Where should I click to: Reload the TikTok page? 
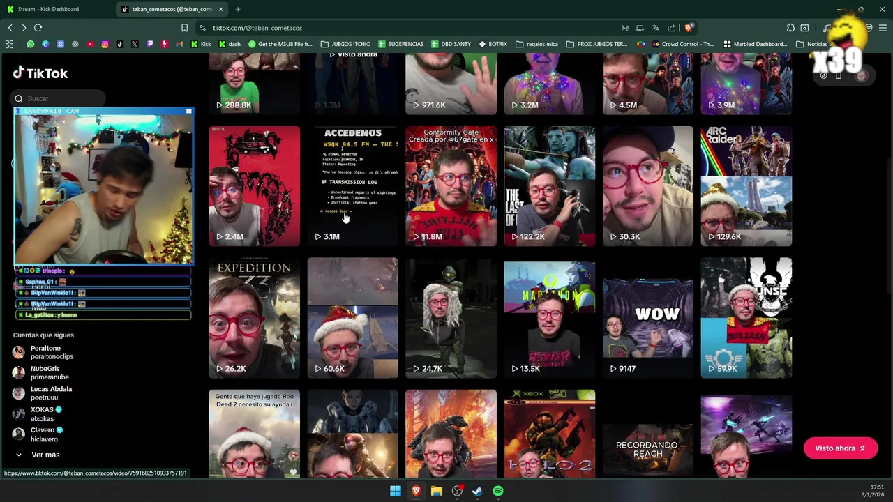(38, 28)
